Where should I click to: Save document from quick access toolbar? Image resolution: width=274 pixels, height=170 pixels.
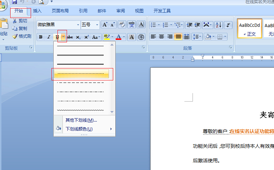click(x=14, y=2)
